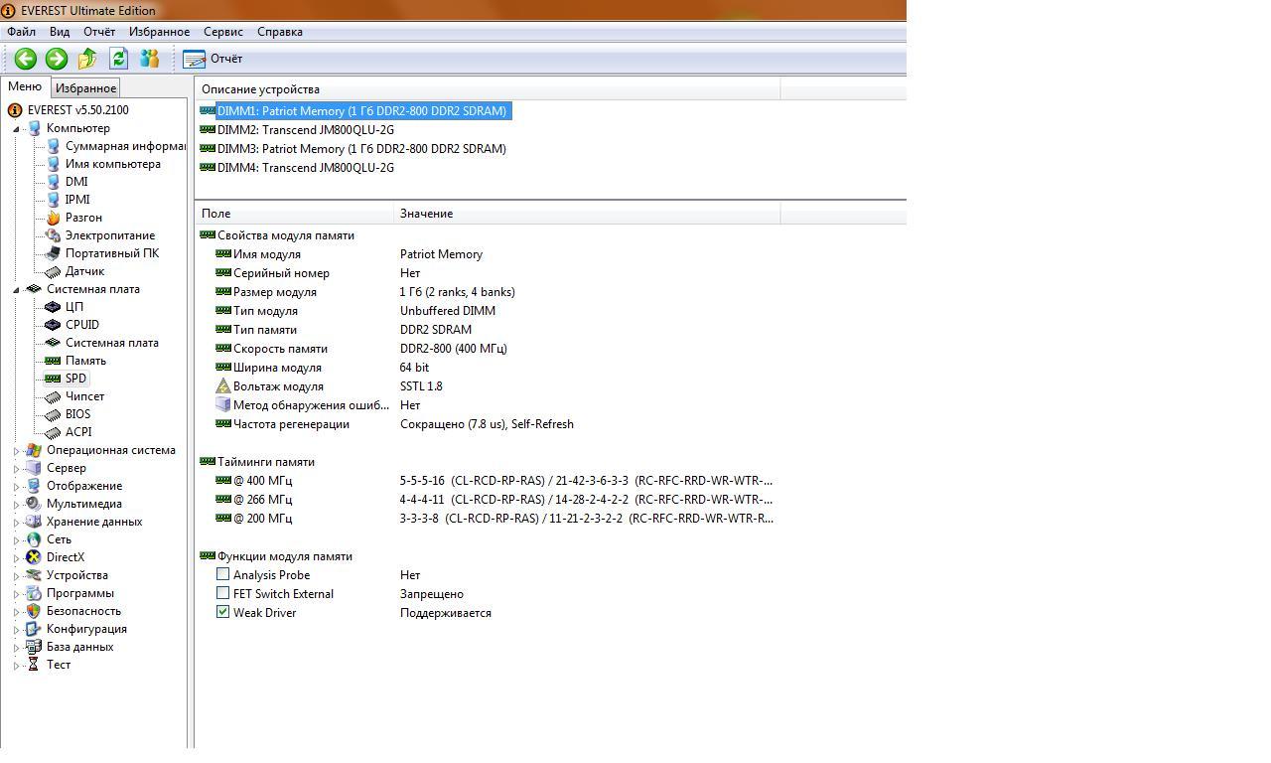The width and height of the screenshot is (1271, 763).
Task: Select the DMI tree item icon
Action: (54, 182)
